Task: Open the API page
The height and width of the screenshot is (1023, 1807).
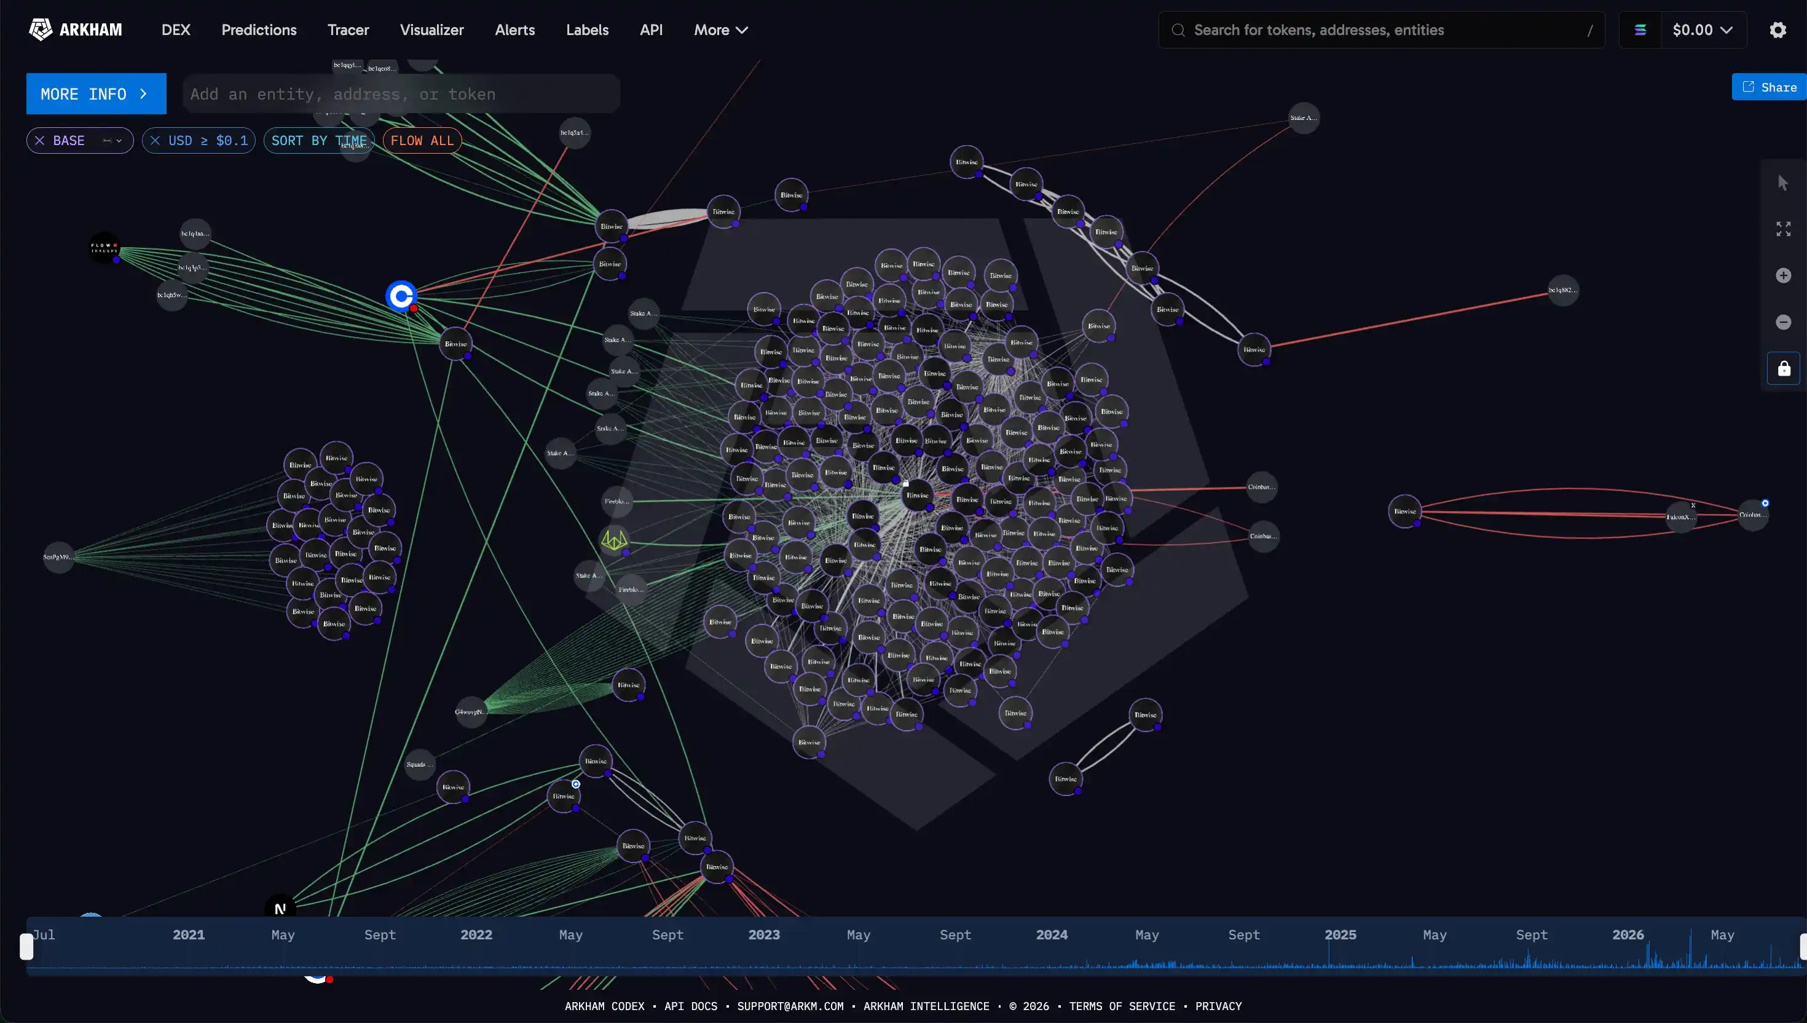Action: click(651, 30)
